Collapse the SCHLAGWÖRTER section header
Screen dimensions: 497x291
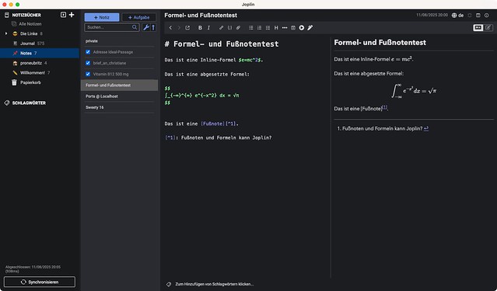pos(29,103)
